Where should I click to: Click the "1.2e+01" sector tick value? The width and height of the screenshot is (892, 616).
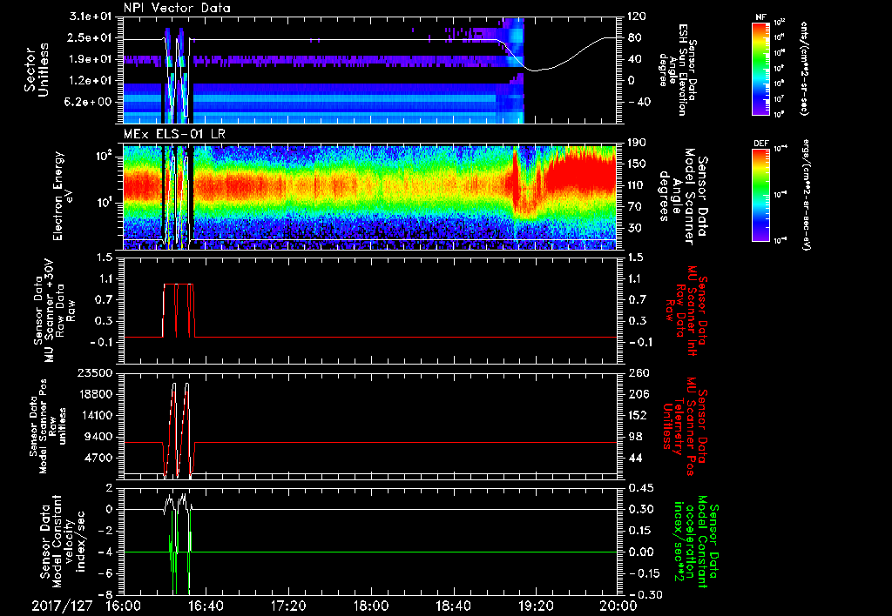(x=91, y=81)
